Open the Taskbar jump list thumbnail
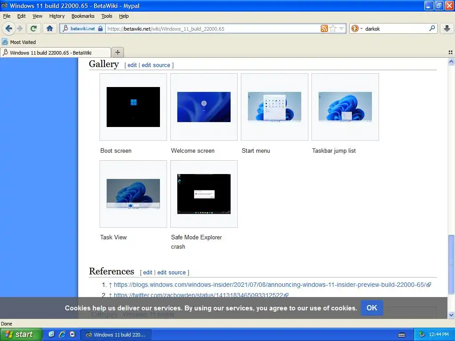The height and width of the screenshot is (341, 455). (x=345, y=107)
